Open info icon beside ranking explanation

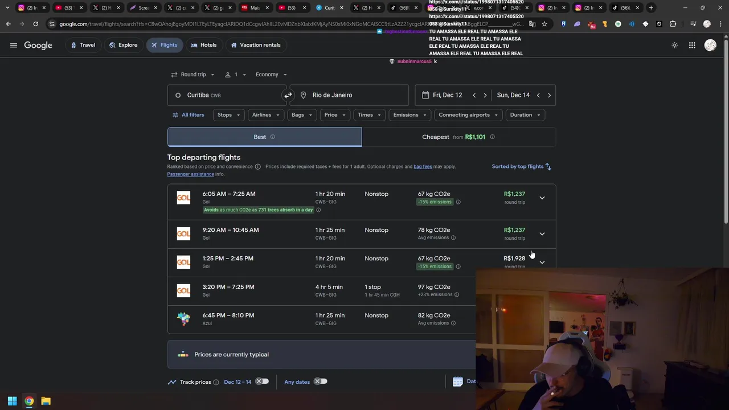257,167
